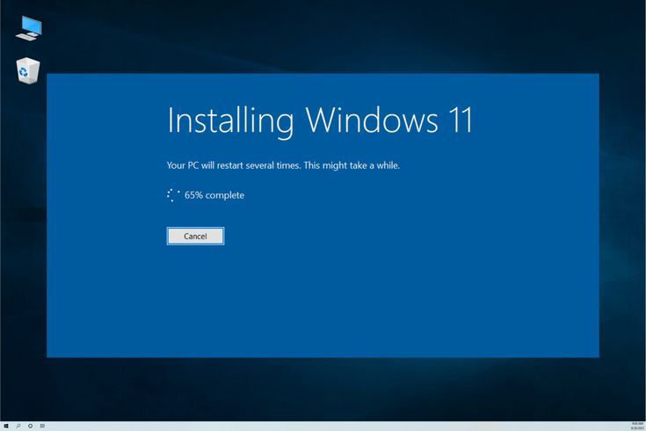Open the Windows Start menu
The height and width of the screenshot is (431, 646).
click(5, 426)
